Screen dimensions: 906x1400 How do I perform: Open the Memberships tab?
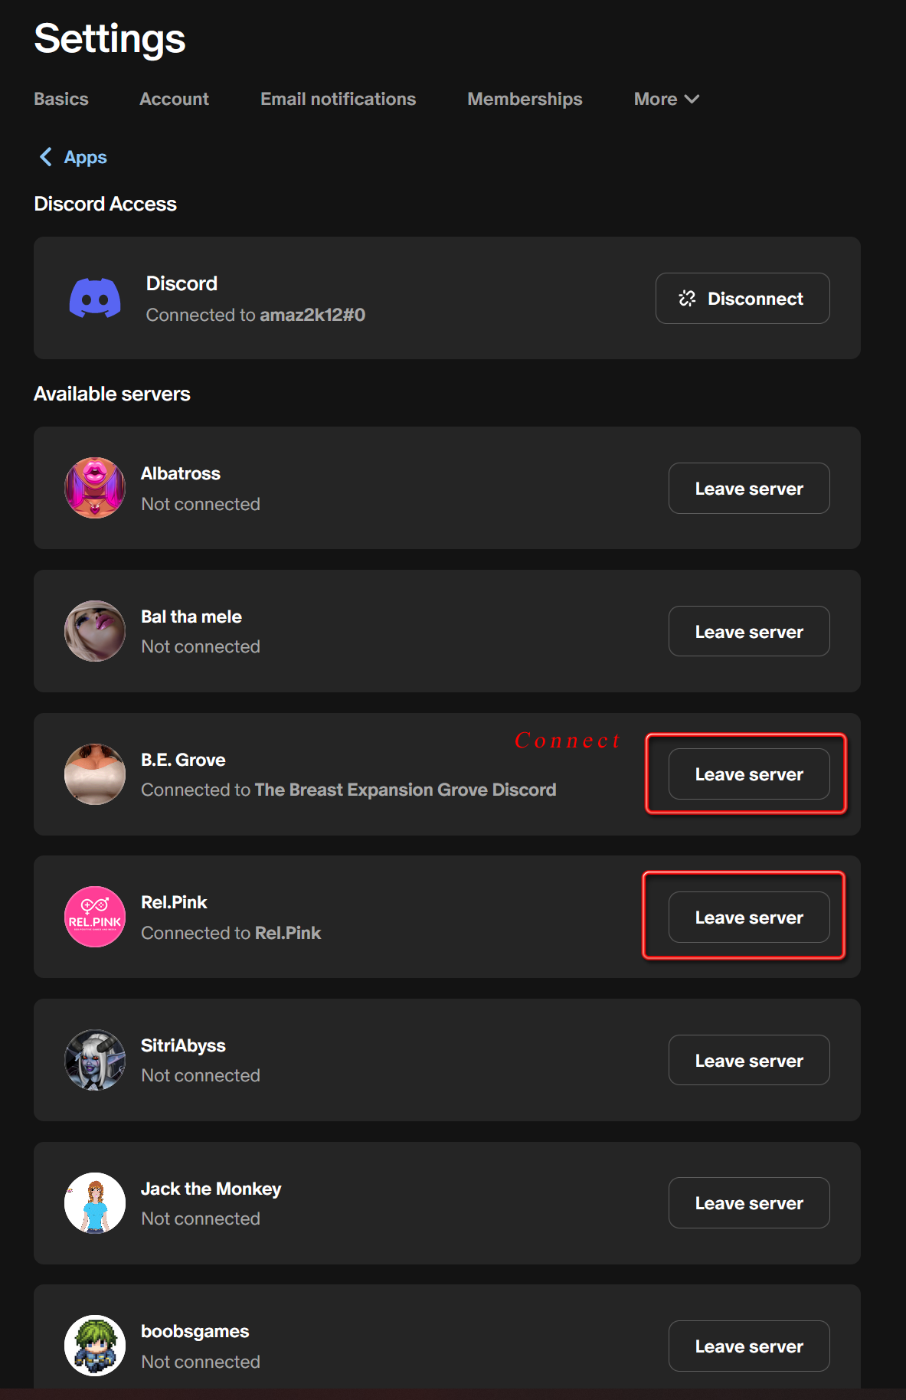[525, 99]
